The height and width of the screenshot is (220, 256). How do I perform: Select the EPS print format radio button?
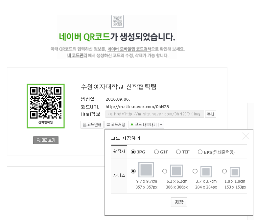point(200,152)
